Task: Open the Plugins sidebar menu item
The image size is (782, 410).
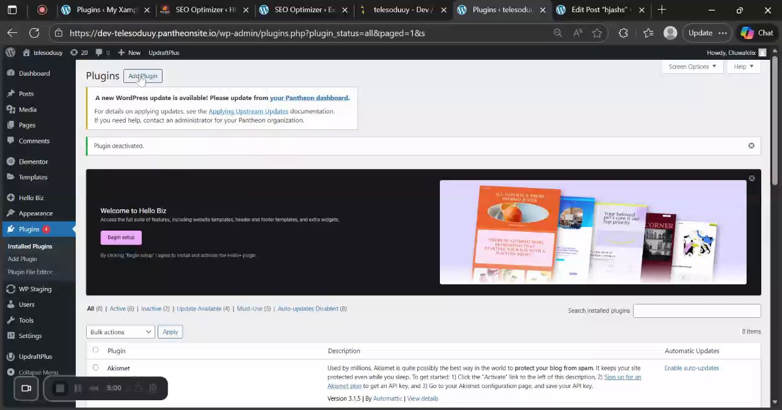Action: point(38,229)
